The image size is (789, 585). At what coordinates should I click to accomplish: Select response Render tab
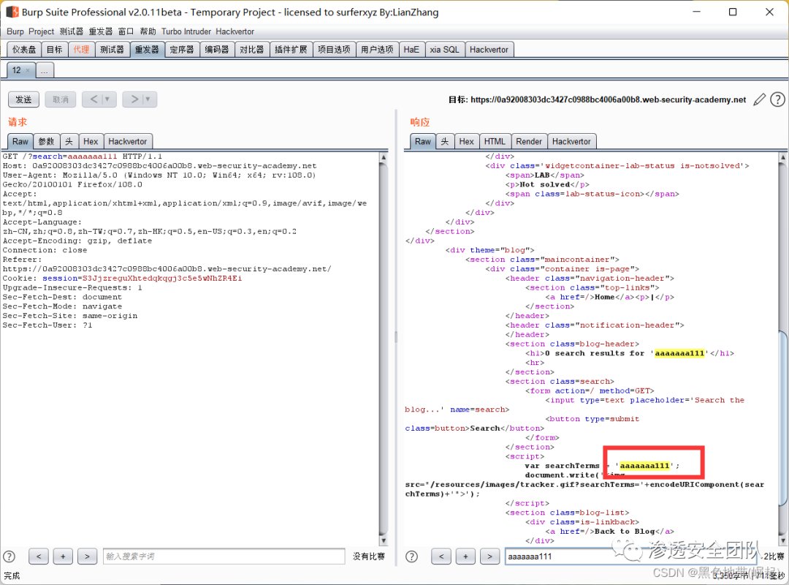pyautogui.click(x=529, y=142)
